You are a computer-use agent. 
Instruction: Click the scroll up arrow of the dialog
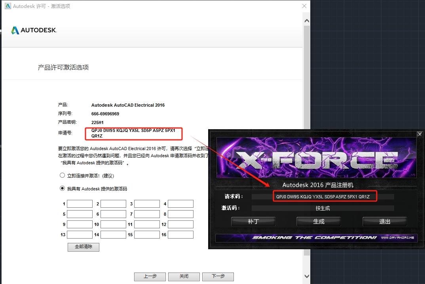click(x=306, y=19)
